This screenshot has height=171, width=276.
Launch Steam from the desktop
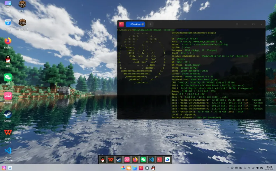click(8, 114)
